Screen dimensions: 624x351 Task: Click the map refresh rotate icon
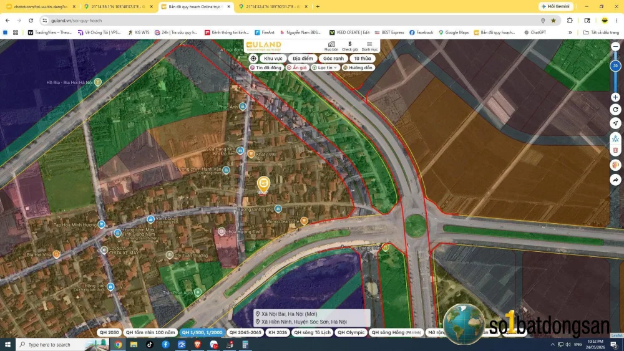point(615,110)
